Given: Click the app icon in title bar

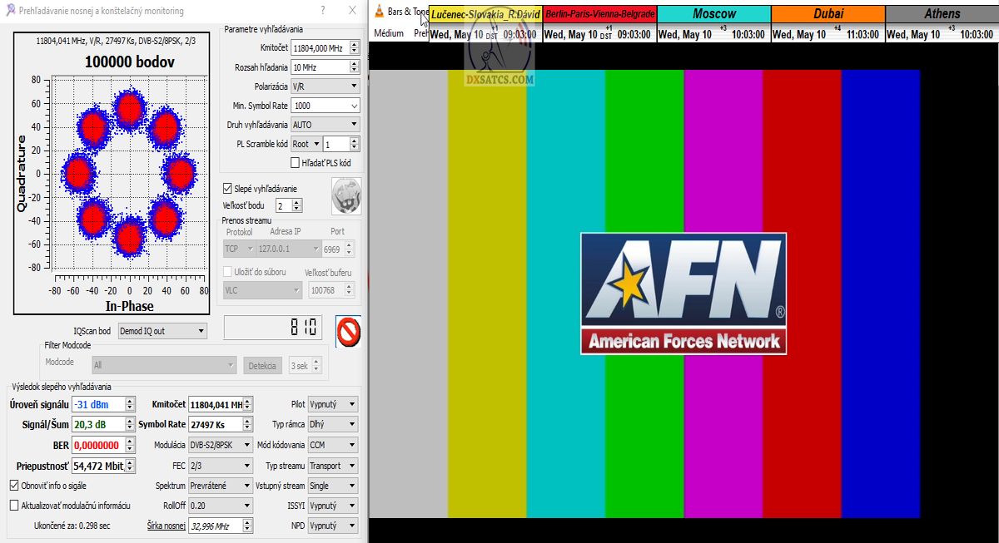Looking at the screenshot, I should [x=9, y=11].
